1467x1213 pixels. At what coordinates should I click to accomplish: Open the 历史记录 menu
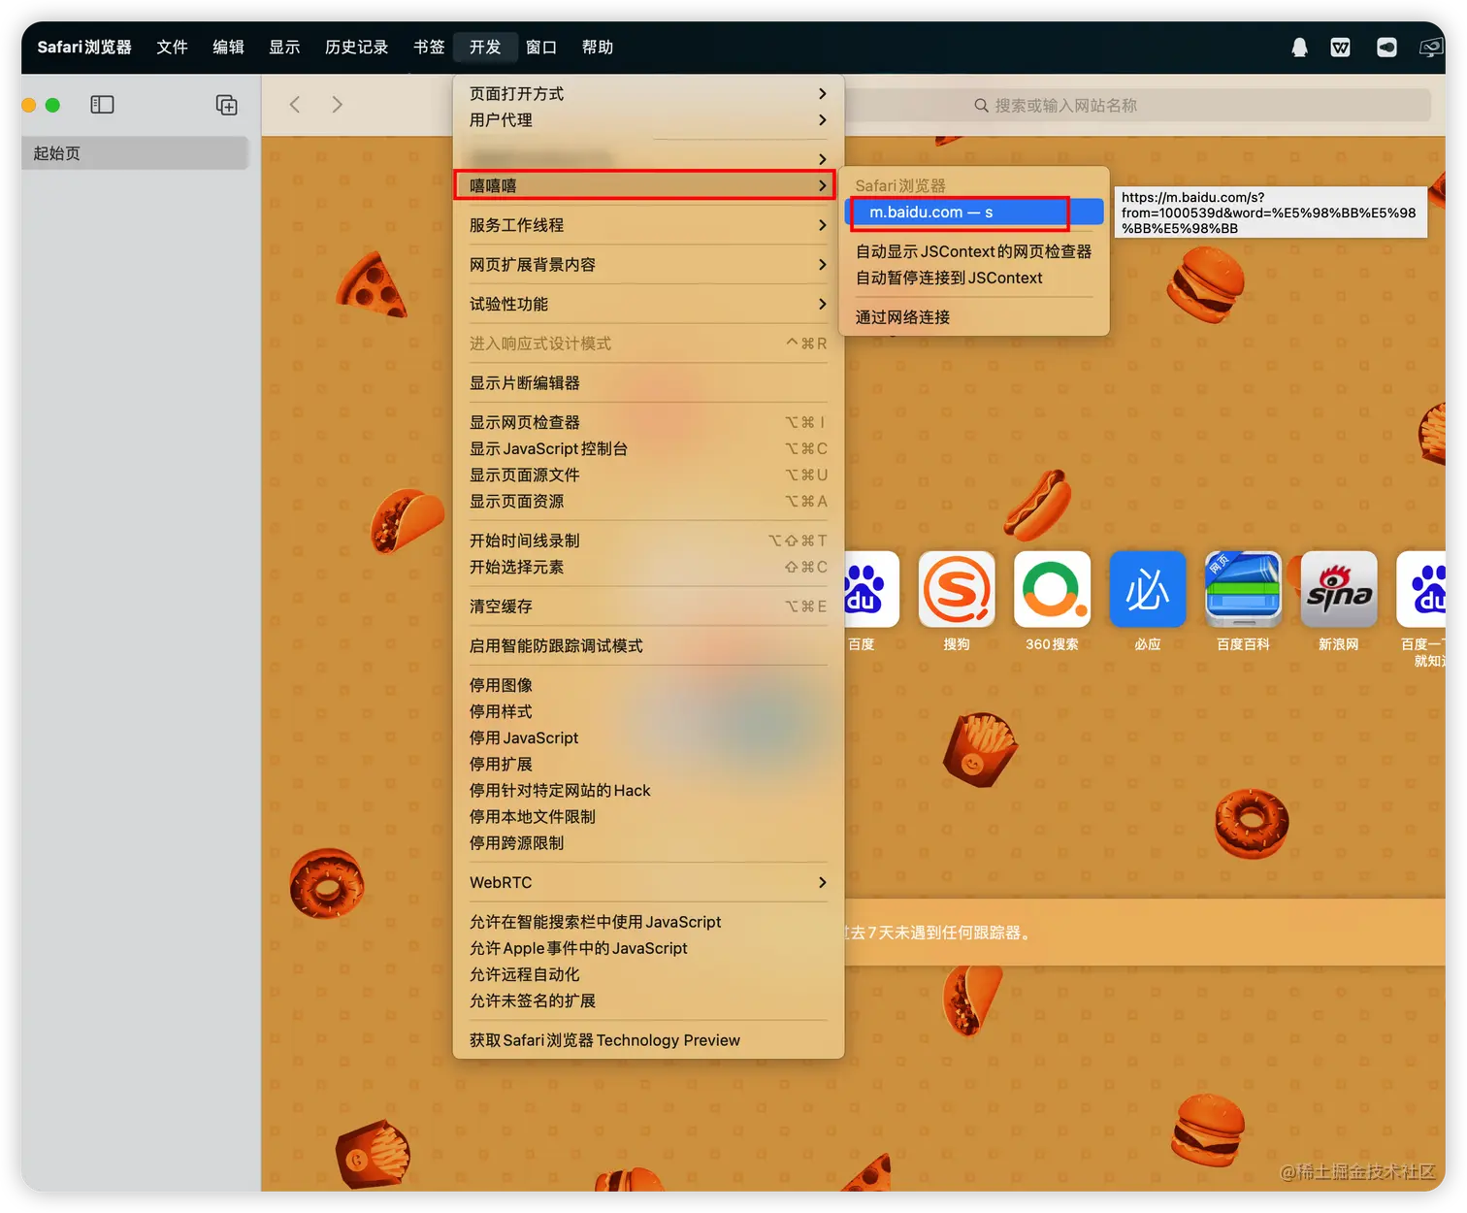click(x=356, y=48)
